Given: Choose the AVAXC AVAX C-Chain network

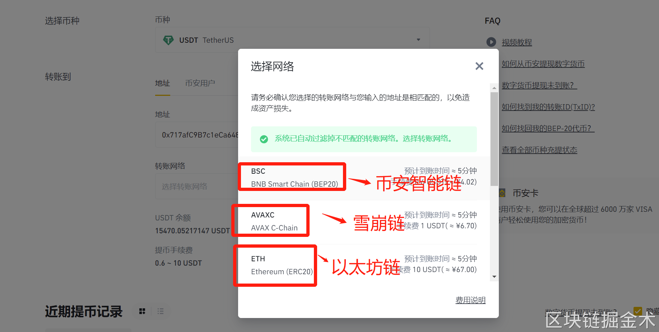Looking at the screenshot, I should coord(364,222).
